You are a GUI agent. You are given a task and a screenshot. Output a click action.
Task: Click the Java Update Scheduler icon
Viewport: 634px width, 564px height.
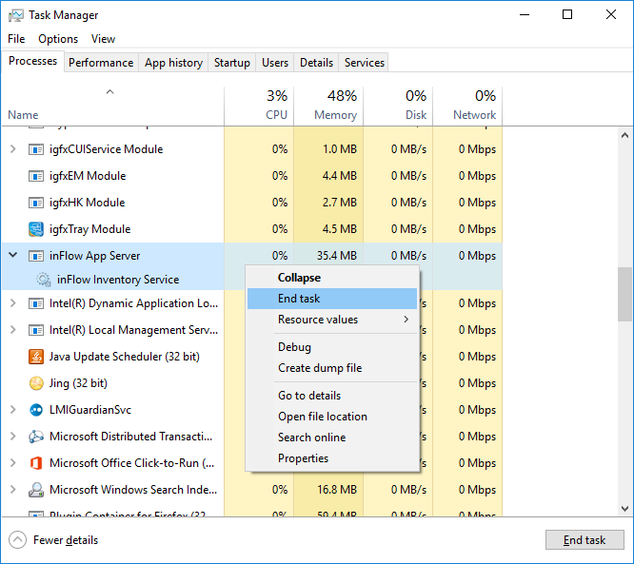pos(36,357)
